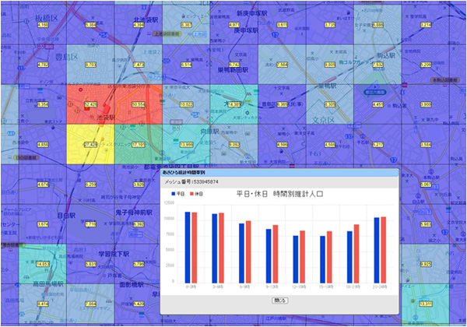Click the 目白駅 station label
Screen dimensions: 467x327
point(55,209)
